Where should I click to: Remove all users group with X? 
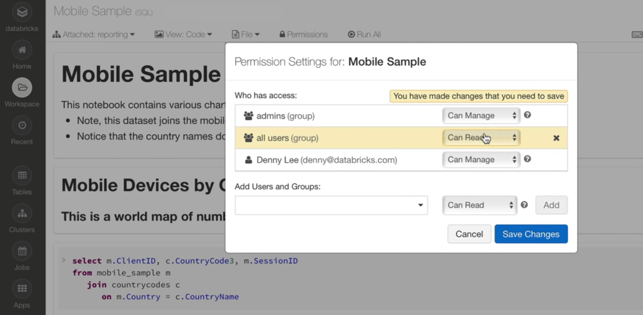click(556, 138)
